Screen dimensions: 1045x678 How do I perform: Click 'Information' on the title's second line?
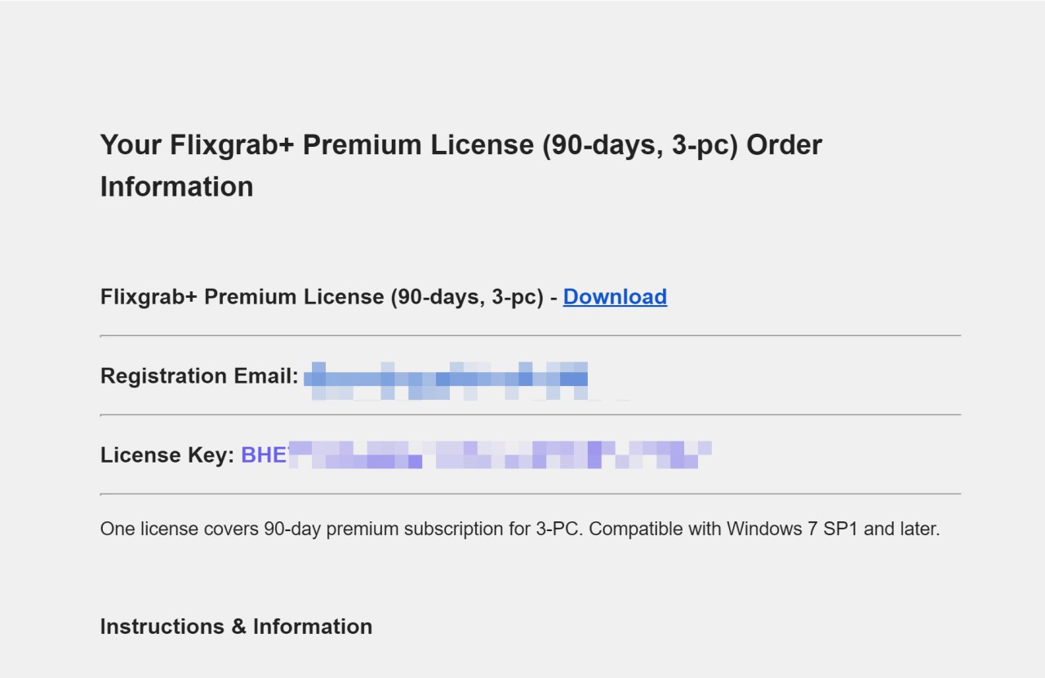pos(176,187)
